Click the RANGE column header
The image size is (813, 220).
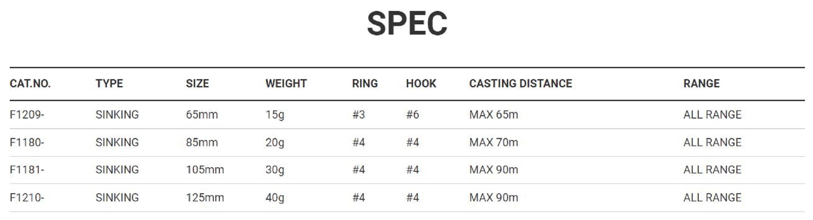click(x=701, y=84)
